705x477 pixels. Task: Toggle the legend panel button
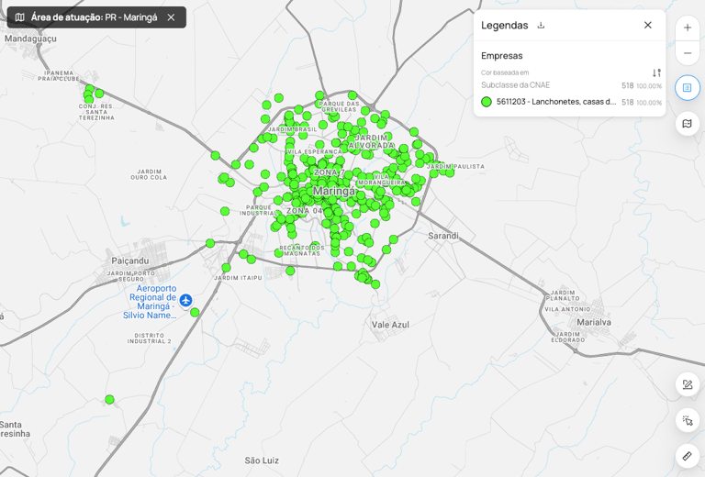pos(688,88)
